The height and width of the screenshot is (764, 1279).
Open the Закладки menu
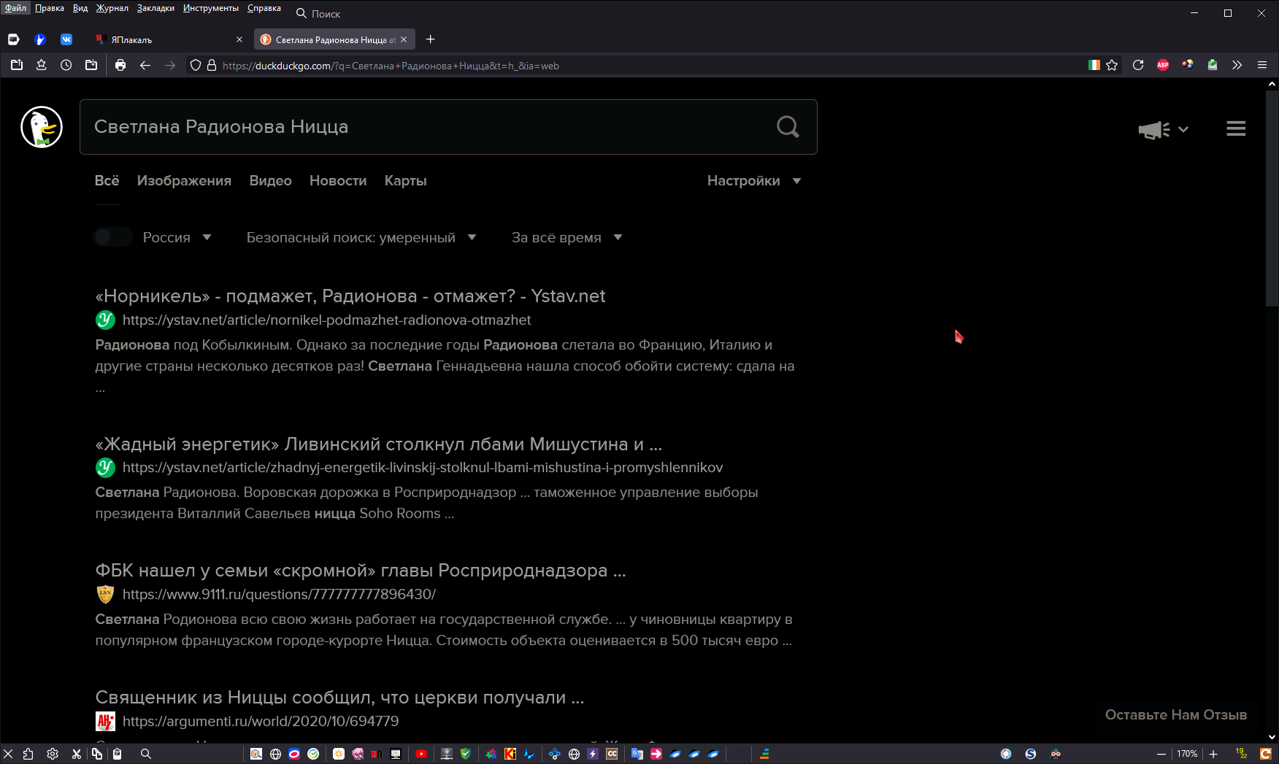(155, 8)
